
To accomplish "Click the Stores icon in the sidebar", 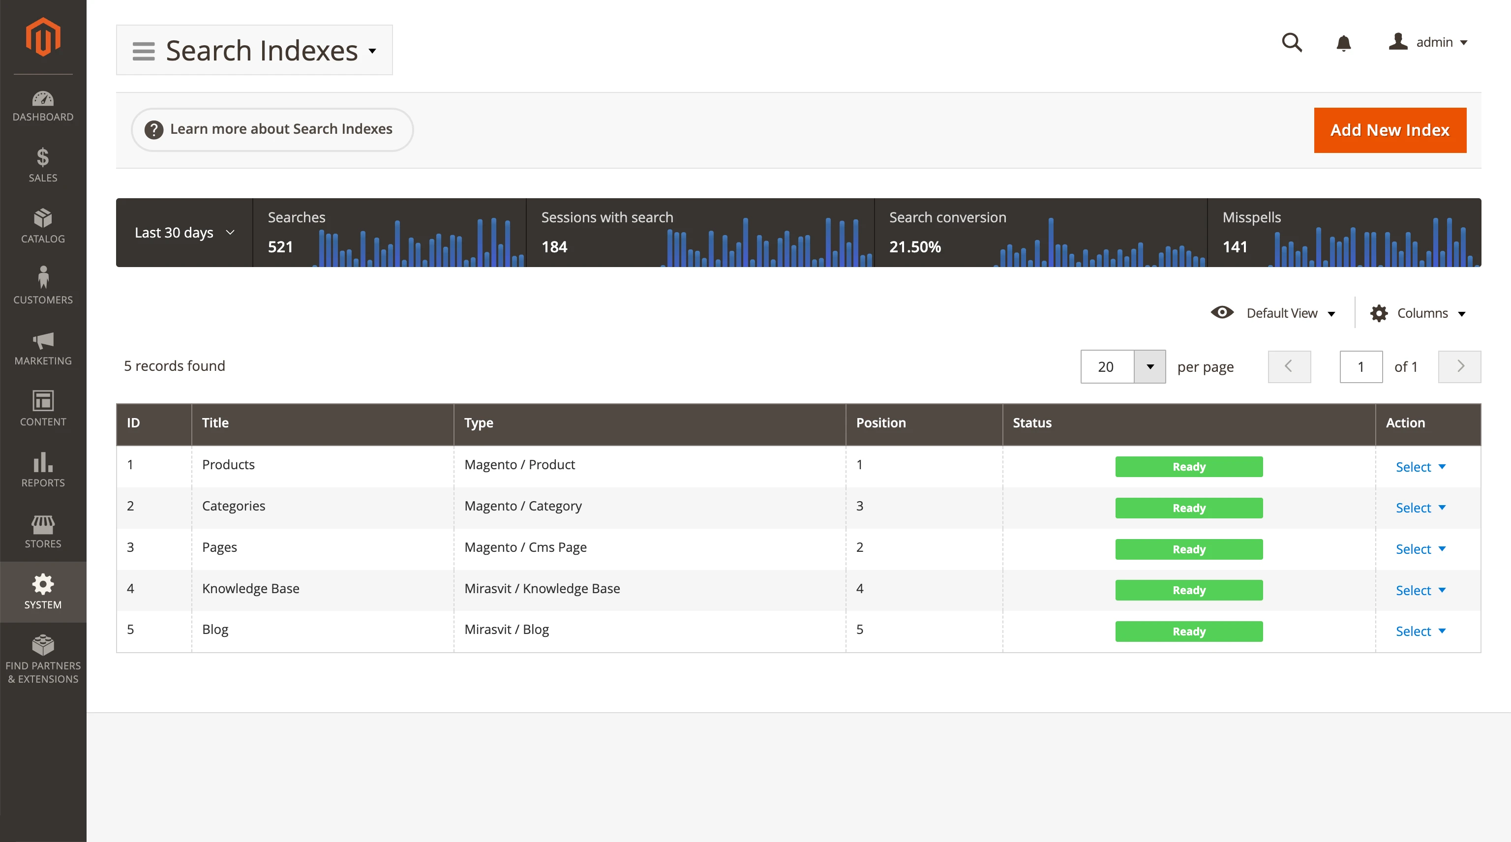I will pyautogui.click(x=43, y=524).
